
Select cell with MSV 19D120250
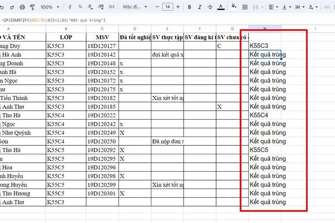click(x=102, y=141)
